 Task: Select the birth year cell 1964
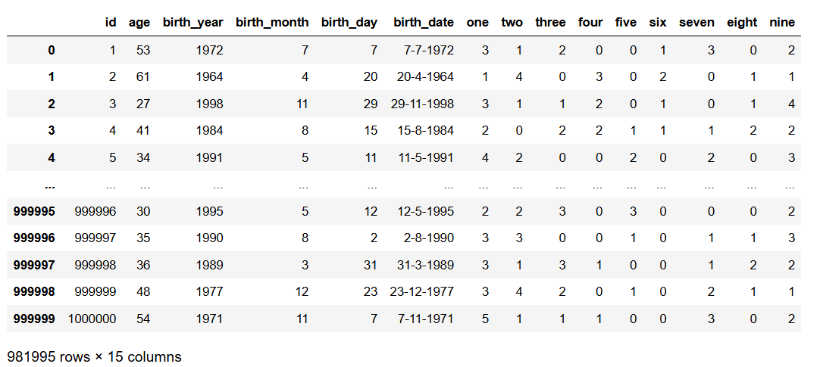pyautogui.click(x=209, y=76)
